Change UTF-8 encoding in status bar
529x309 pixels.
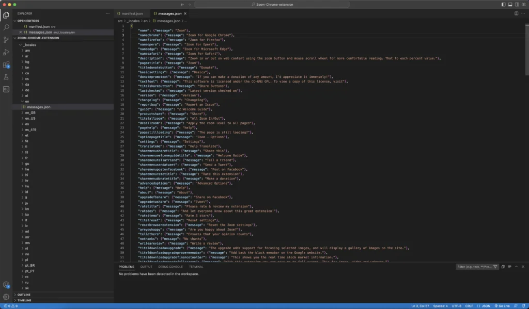457,306
